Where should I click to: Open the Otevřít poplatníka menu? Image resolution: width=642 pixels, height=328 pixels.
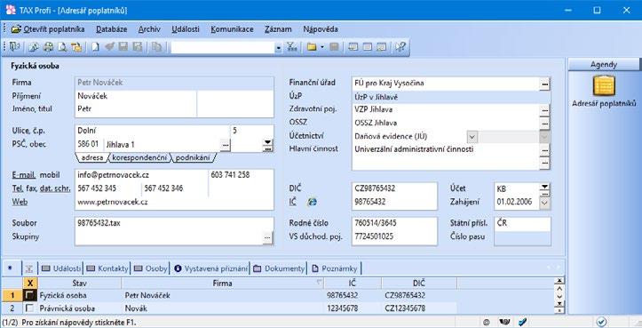pyautogui.click(x=48, y=29)
